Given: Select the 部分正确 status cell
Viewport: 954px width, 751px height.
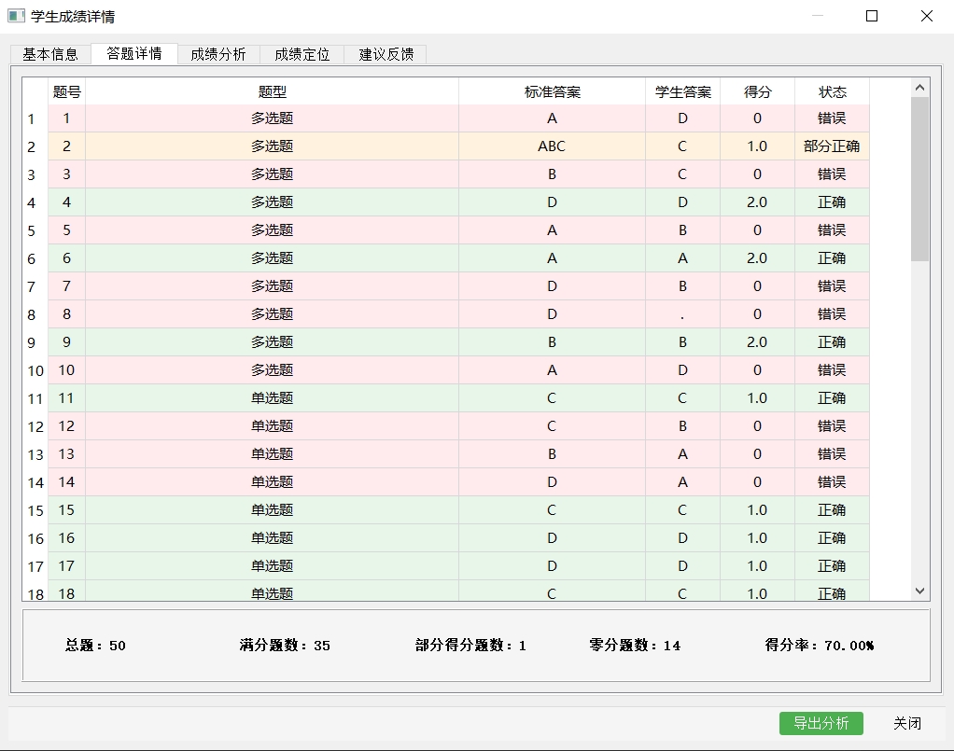Looking at the screenshot, I should 832,146.
